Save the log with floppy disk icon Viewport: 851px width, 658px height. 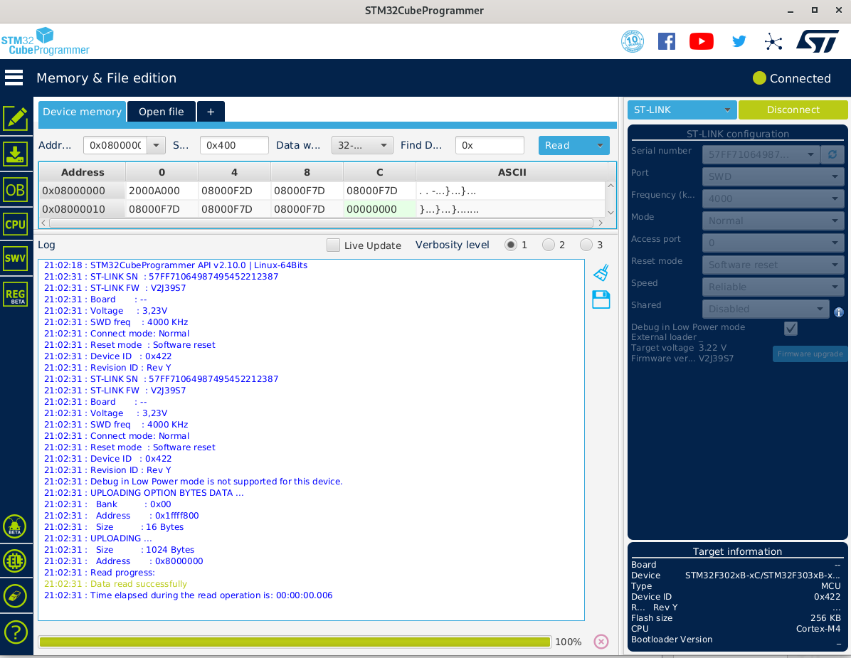[601, 299]
